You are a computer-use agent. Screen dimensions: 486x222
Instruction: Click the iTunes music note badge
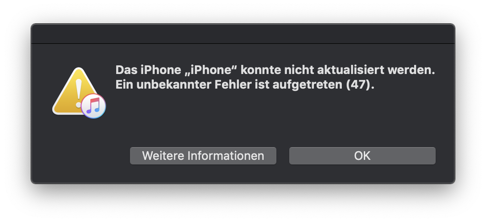93,106
